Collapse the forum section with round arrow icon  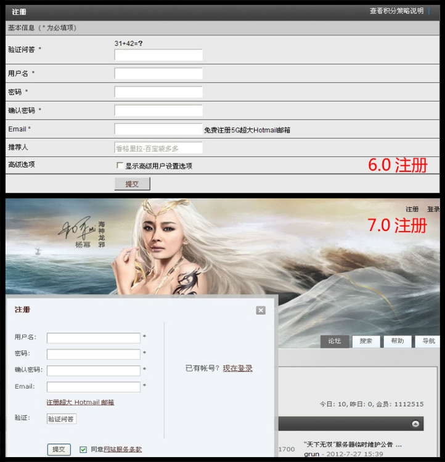415,424
